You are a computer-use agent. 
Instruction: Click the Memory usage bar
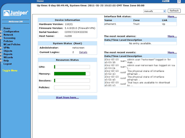[72, 74]
